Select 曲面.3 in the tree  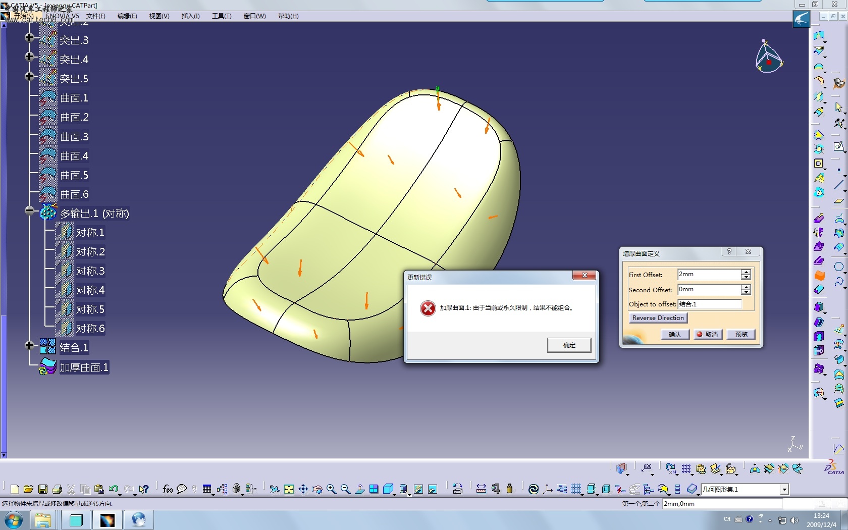74,137
